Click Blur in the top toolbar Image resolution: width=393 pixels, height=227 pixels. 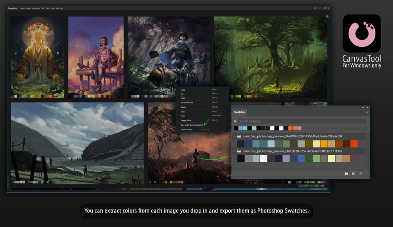coord(43,8)
